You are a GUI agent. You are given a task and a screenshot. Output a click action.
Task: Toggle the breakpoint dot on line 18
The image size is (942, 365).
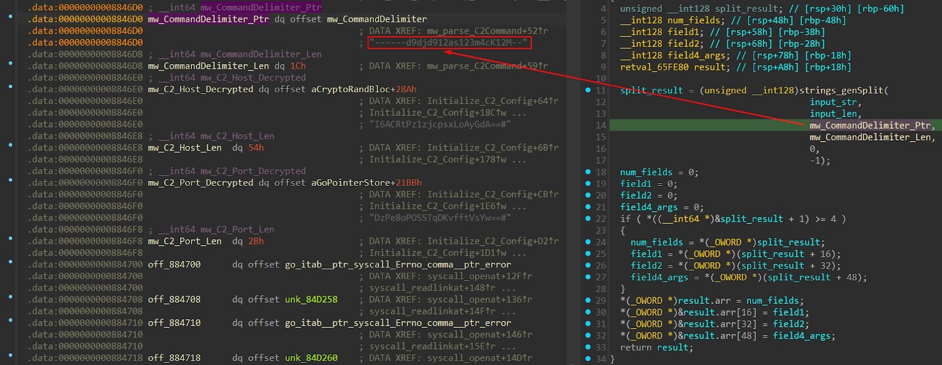coord(588,172)
